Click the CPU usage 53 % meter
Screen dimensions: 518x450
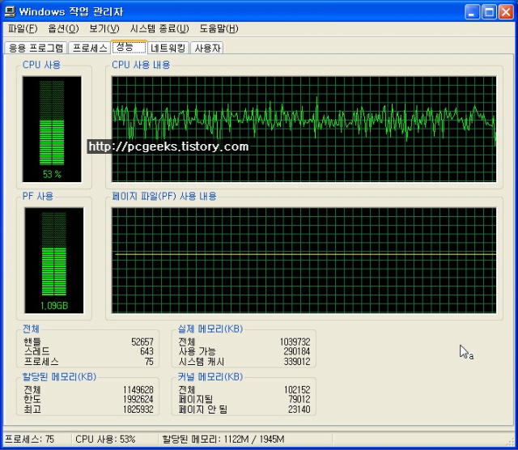52,129
